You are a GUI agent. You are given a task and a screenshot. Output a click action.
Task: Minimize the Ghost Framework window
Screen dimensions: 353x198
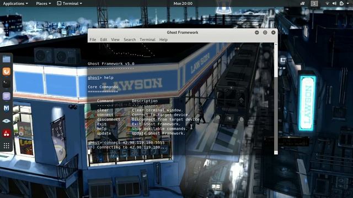[256, 32]
